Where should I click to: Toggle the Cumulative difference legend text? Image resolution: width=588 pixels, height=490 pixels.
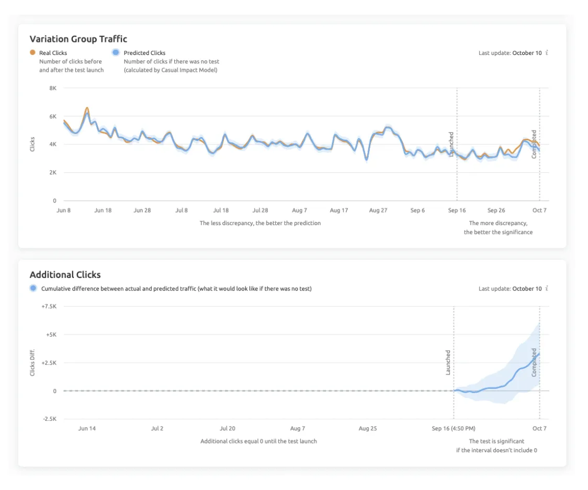176,288
